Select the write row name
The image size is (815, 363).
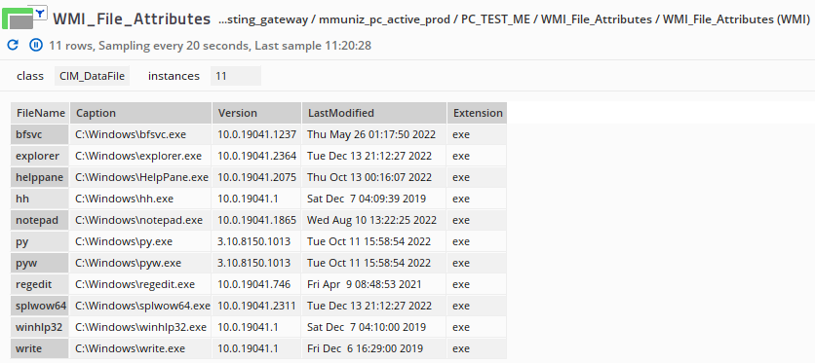tap(40, 348)
